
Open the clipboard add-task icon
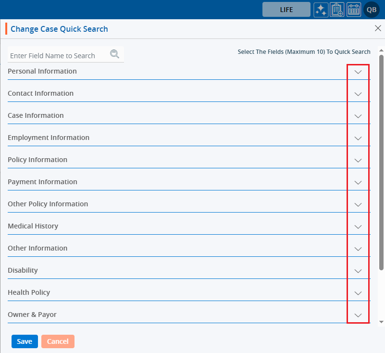pyautogui.click(x=337, y=10)
